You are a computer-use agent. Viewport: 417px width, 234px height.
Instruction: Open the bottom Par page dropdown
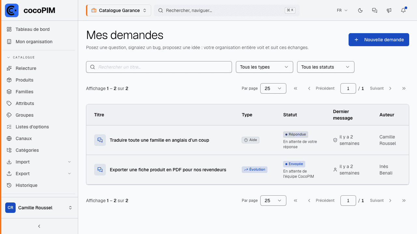(x=273, y=201)
